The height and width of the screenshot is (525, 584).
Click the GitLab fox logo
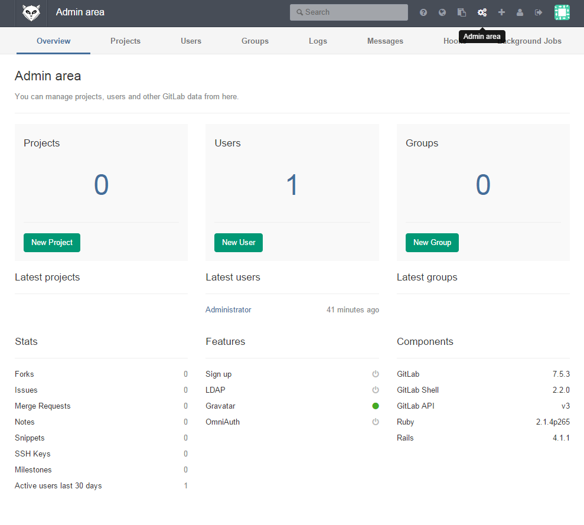(x=31, y=12)
